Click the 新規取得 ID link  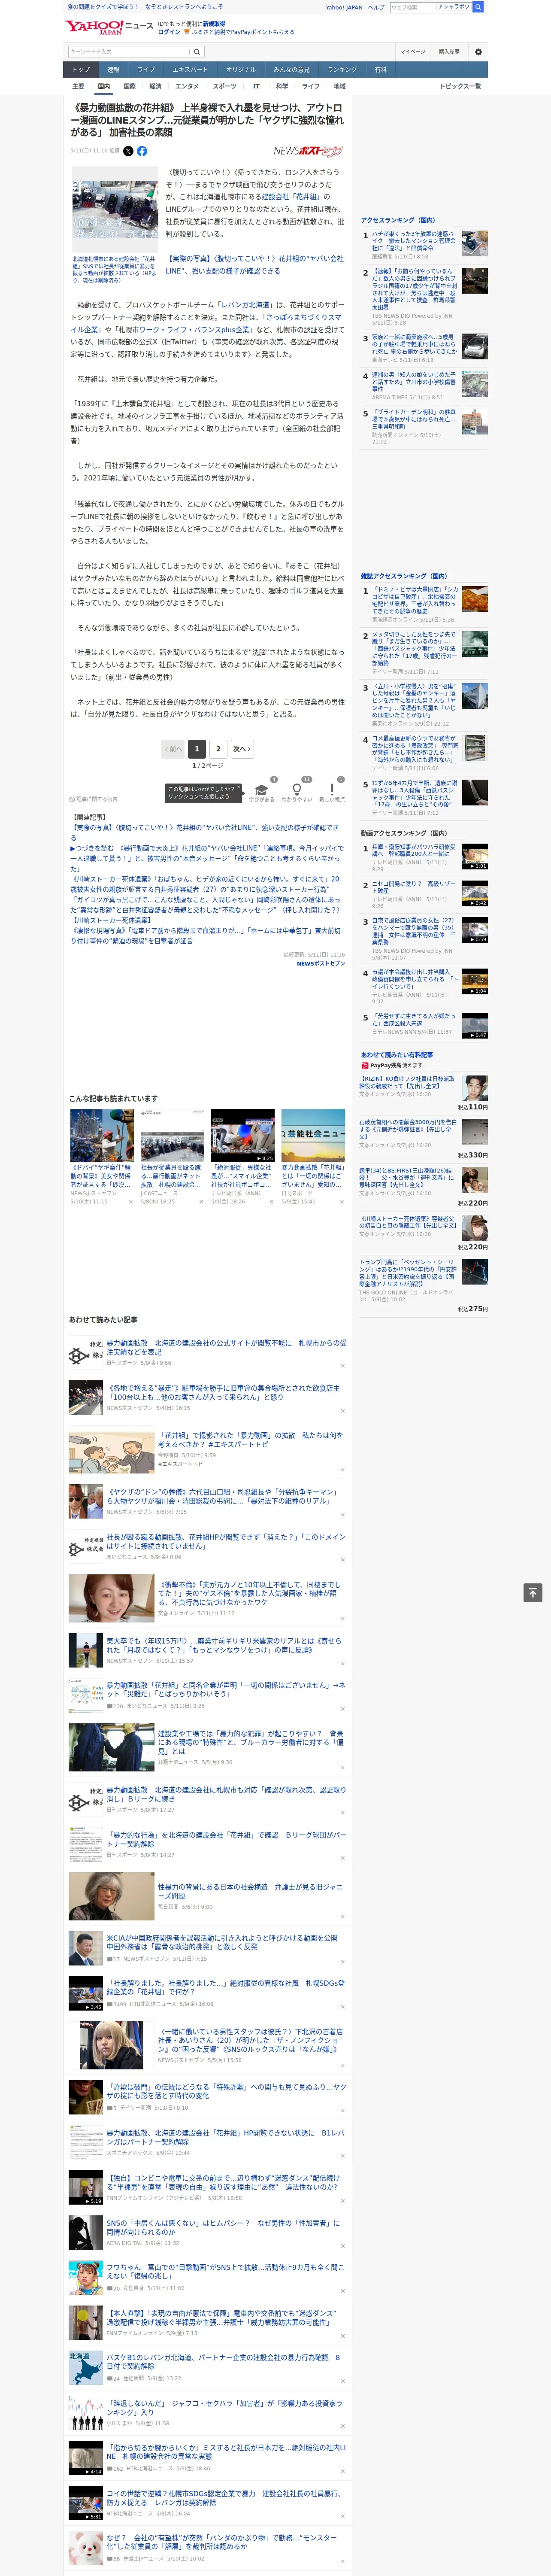point(214,23)
